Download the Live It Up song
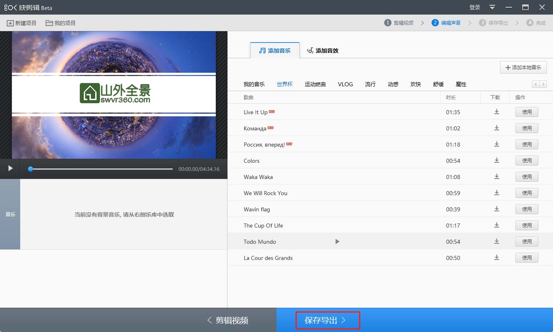Screen dimensions: 553x332 point(497,112)
